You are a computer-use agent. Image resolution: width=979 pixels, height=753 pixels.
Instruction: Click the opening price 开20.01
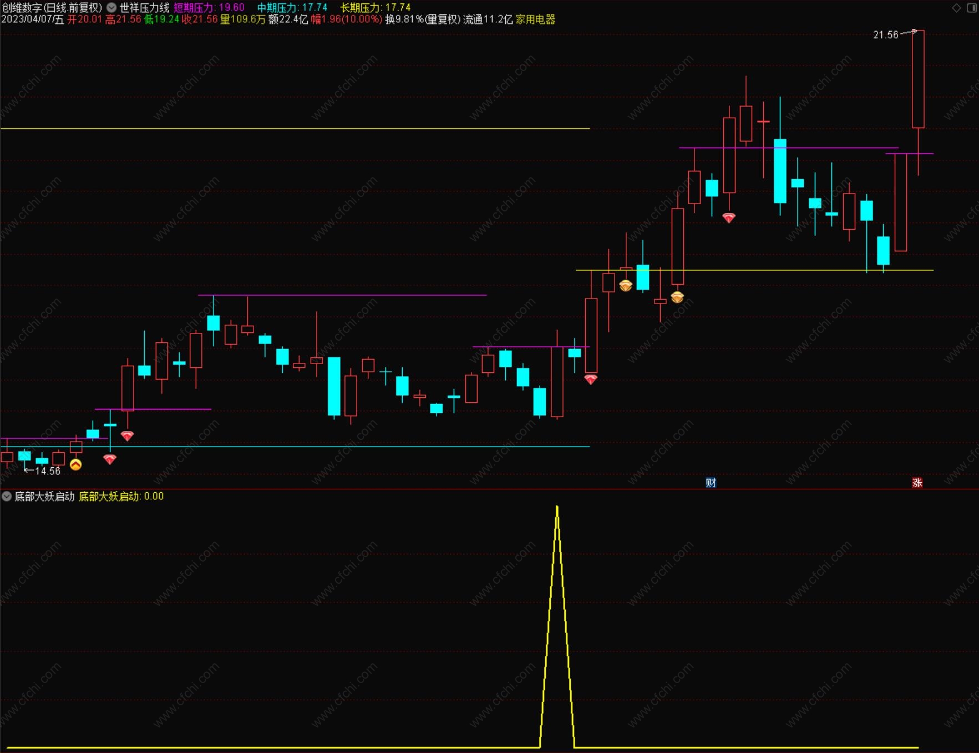coord(85,19)
